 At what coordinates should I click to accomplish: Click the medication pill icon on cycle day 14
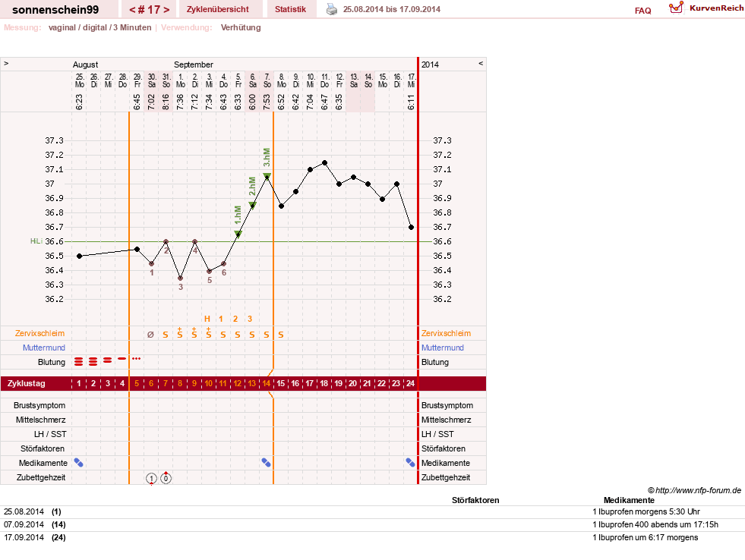(267, 463)
